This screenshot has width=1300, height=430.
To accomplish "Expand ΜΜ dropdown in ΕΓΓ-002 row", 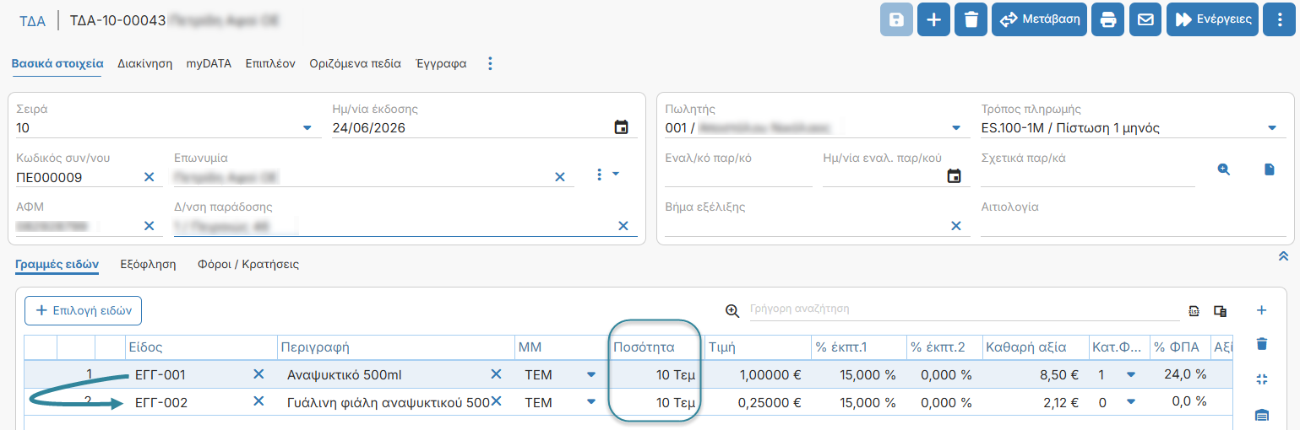I will pyautogui.click(x=591, y=402).
